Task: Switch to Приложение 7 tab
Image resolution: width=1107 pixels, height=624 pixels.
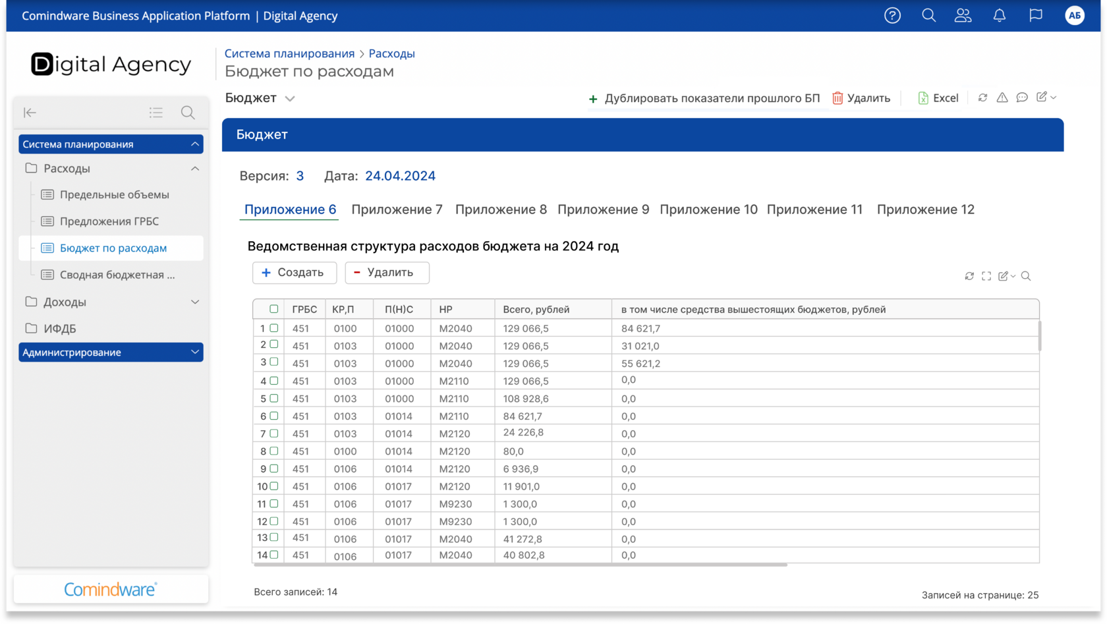Action: (x=397, y=210)
